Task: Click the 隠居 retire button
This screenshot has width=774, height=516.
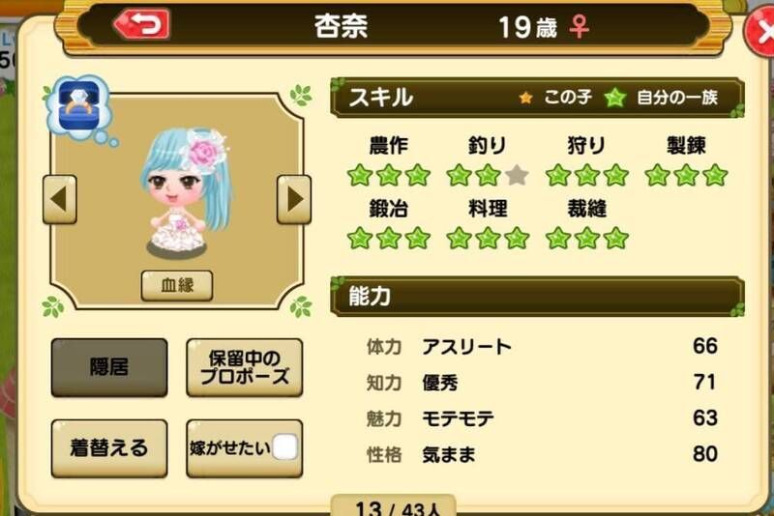Action: tap(109, 367)
